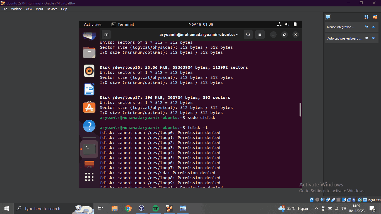The height and width of the screenshot is (214, 381).
Task: Open the VirtualBox View menu
Action: 29,9
